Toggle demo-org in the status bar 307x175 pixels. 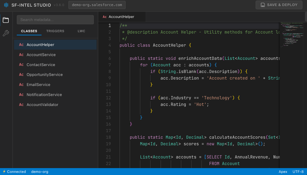tap(39, 171)
